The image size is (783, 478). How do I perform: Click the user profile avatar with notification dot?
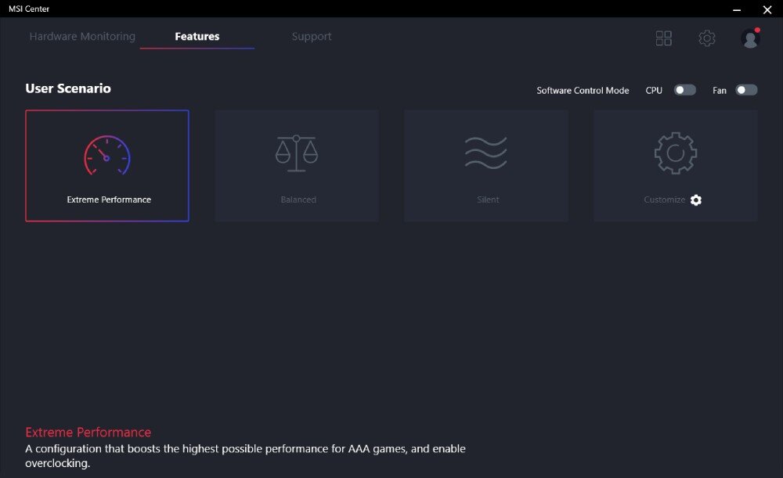click(750, 38)
